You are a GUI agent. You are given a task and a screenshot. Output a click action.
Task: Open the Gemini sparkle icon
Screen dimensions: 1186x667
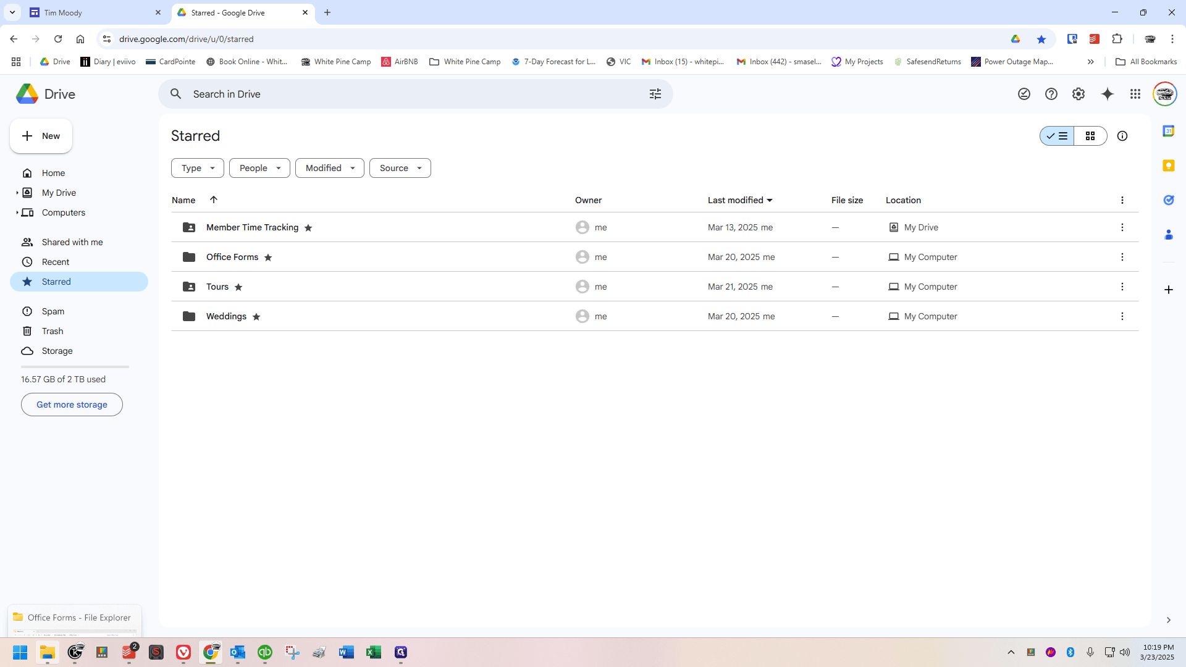1107,94
